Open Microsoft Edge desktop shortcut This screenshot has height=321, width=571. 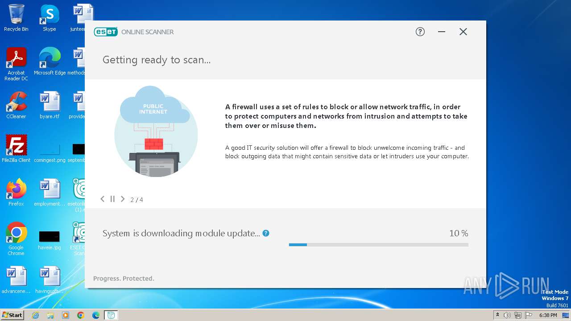tap(50, 62)
